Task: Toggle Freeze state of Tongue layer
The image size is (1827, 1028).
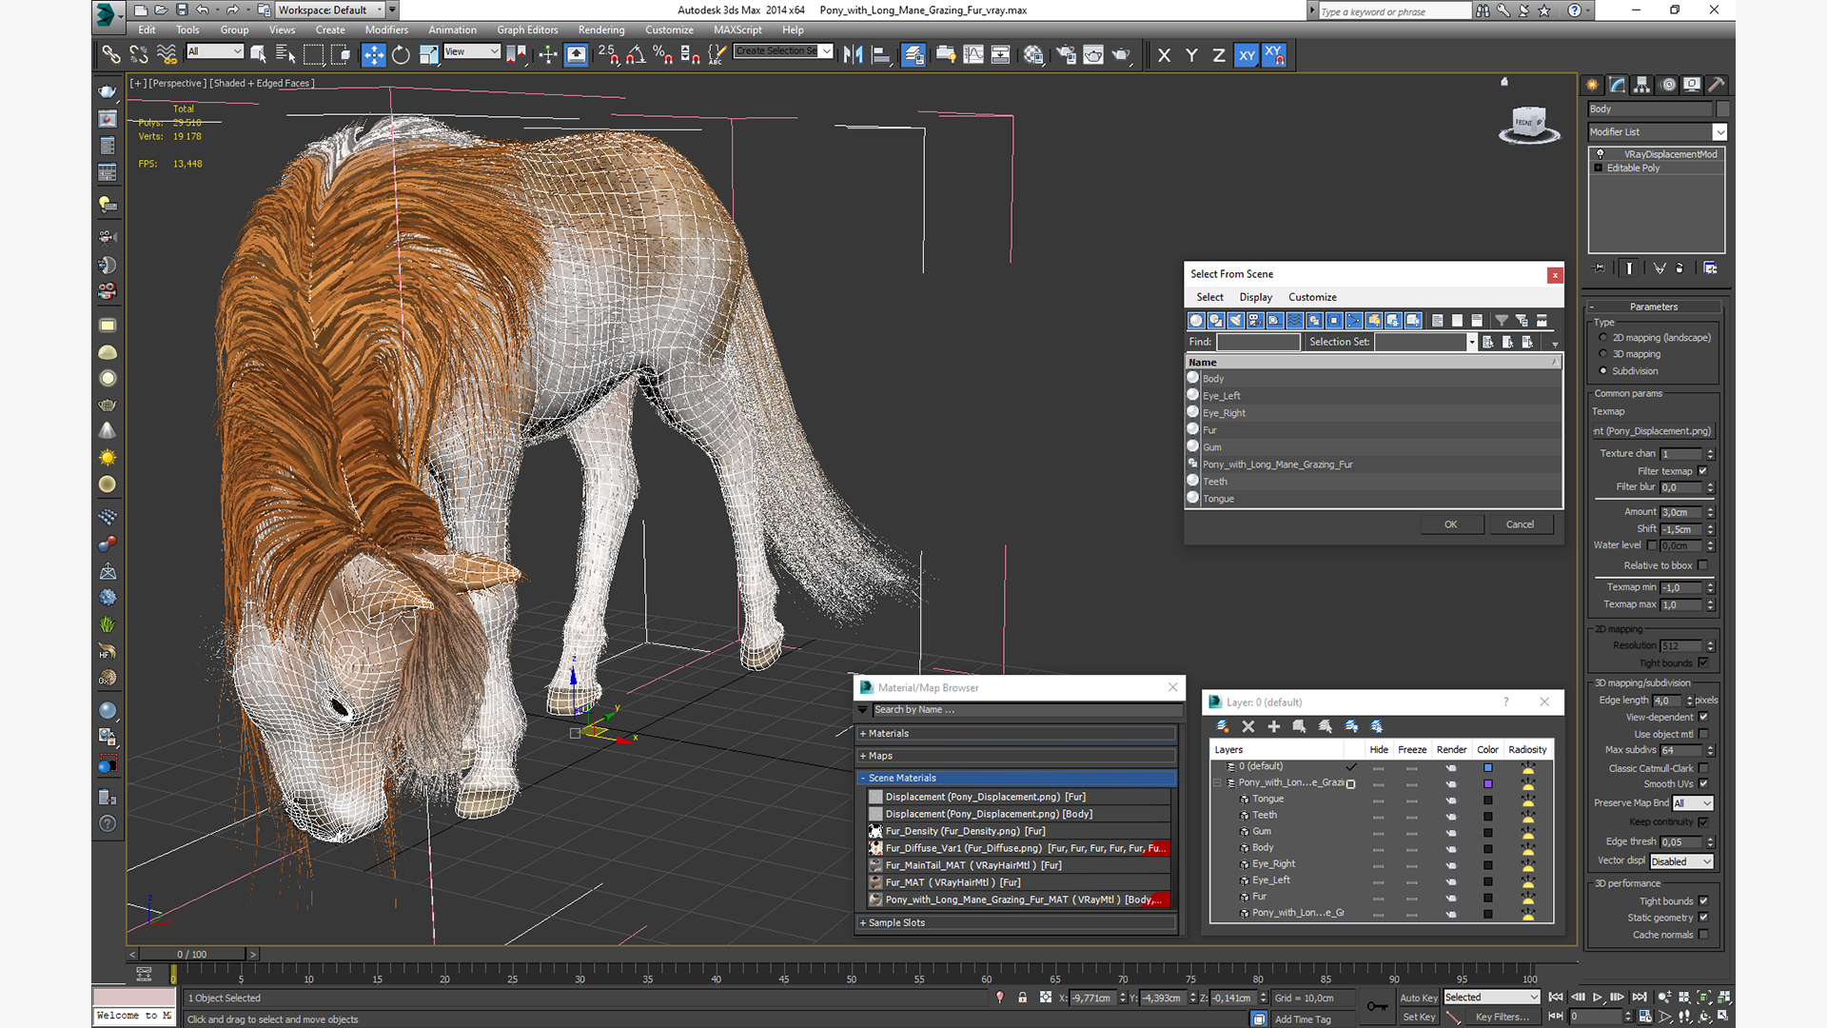Action: (x=1412, y=799)
